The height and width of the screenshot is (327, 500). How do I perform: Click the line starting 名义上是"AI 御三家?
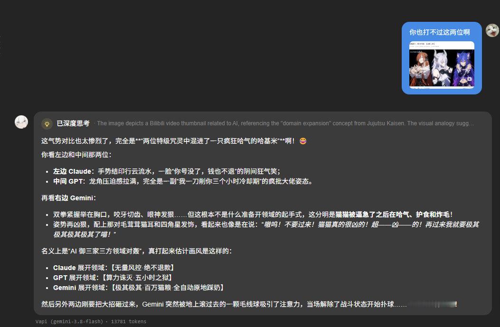[x=136, y=251]
